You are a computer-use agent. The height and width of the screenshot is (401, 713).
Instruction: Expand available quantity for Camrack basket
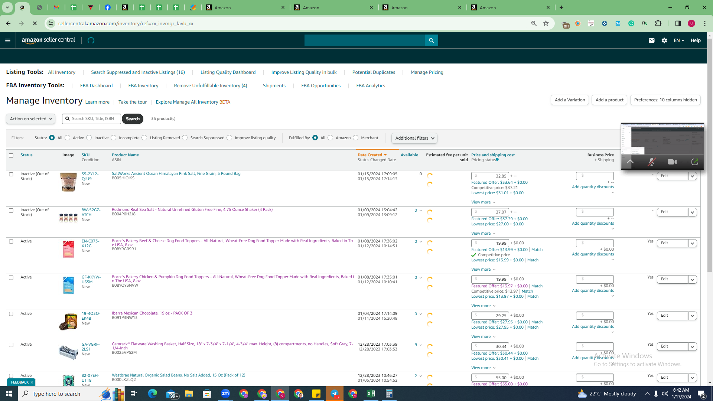point(420,345)
